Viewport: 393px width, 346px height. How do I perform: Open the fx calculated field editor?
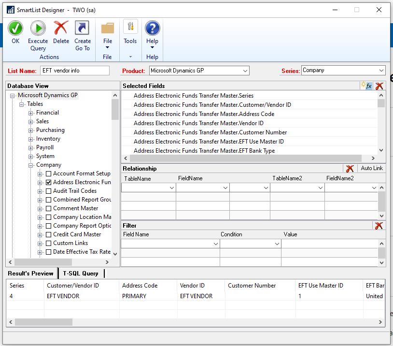tap(369, 85)
